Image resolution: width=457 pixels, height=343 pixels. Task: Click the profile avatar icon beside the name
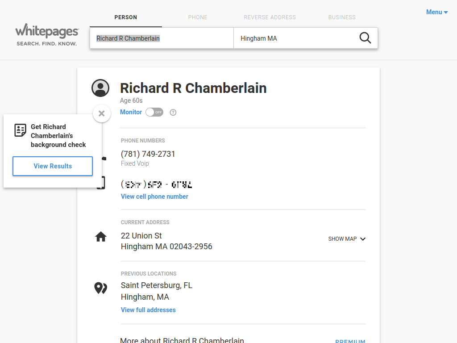[x=100, y=88]
